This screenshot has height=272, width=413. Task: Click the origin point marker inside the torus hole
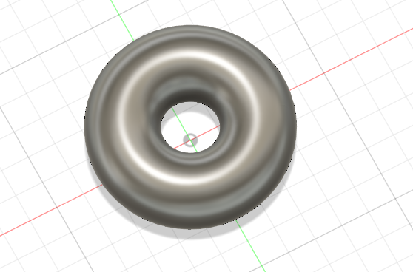(190, 140)
